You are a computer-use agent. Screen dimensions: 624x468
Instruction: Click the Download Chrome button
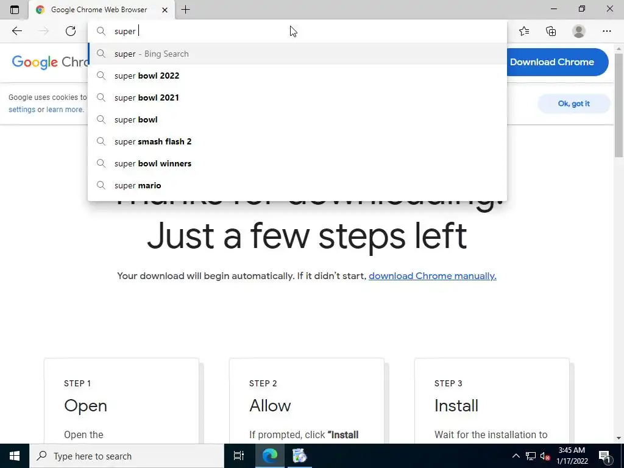click(557, 62)
